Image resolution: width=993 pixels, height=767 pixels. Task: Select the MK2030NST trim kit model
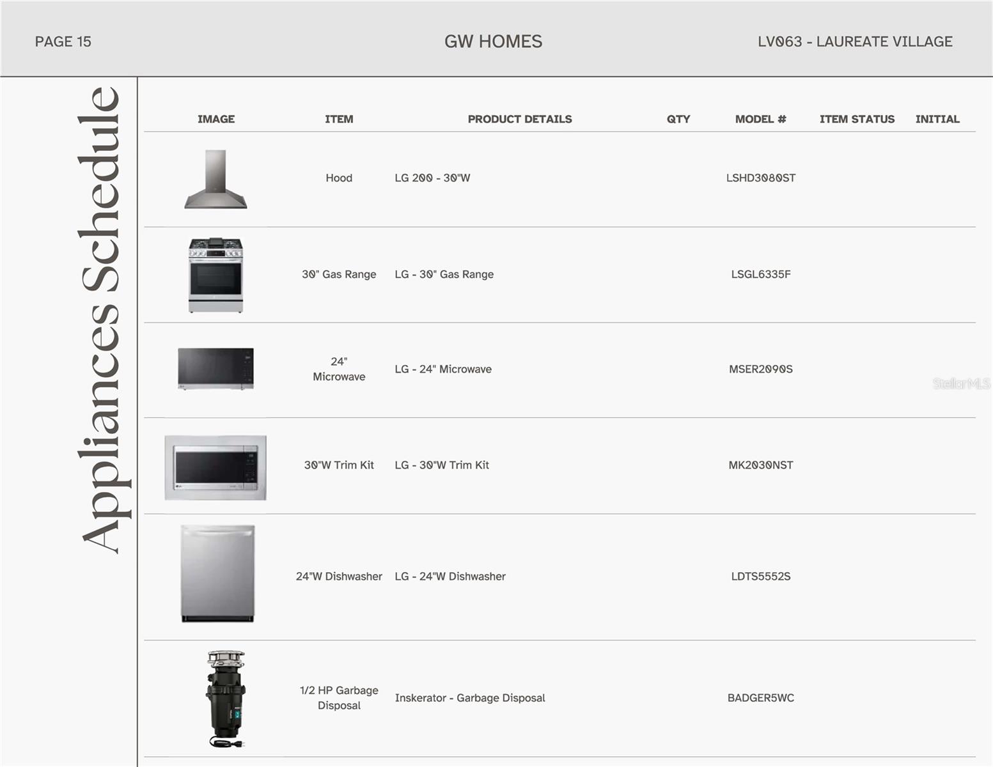pyautogui.click(x=760, y=465)
